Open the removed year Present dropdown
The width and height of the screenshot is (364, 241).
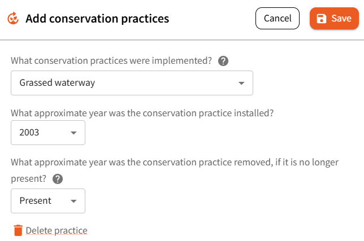tap(48, 201)
